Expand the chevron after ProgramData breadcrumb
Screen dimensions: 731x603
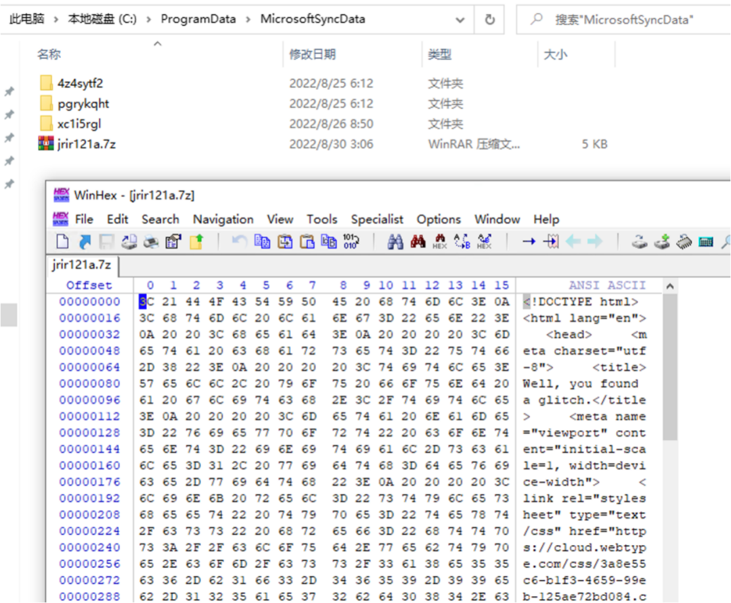(x=248, y=19)
